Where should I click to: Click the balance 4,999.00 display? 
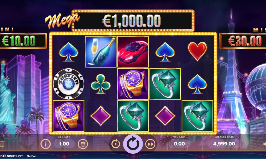pos(224,144)
